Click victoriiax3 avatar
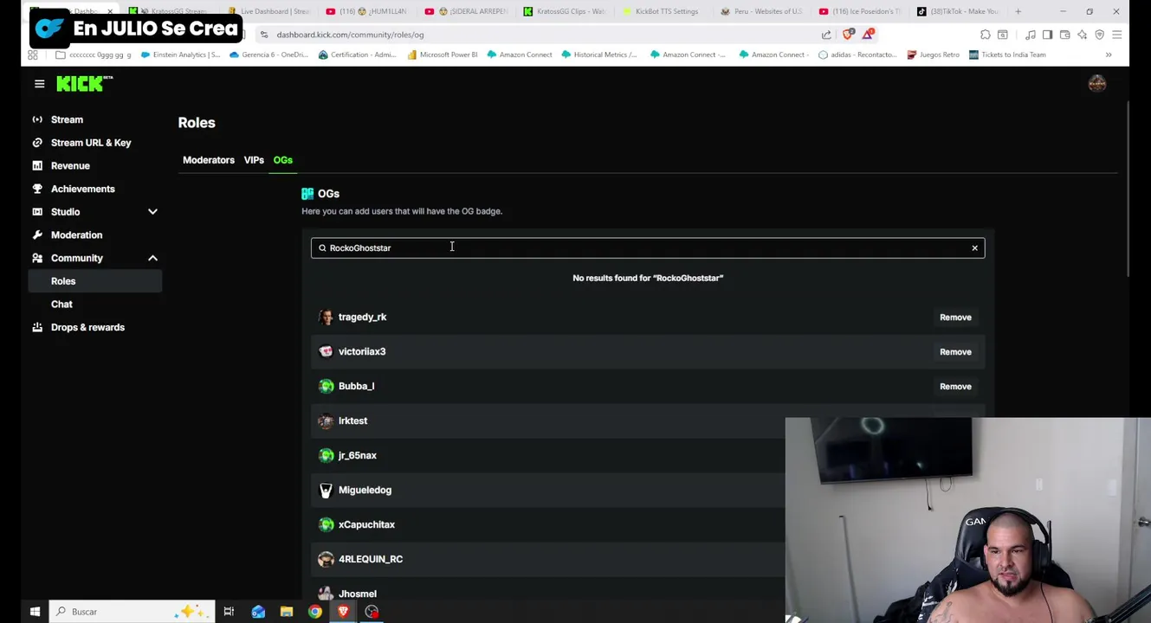This screenshot has height=623, width=1151. pos(326,352)
